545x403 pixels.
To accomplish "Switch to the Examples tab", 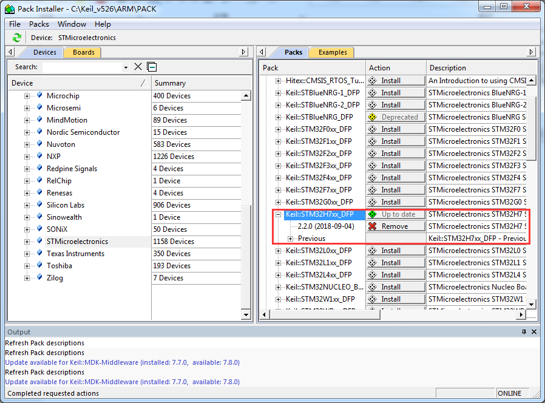I will click(x=333, y=52).
